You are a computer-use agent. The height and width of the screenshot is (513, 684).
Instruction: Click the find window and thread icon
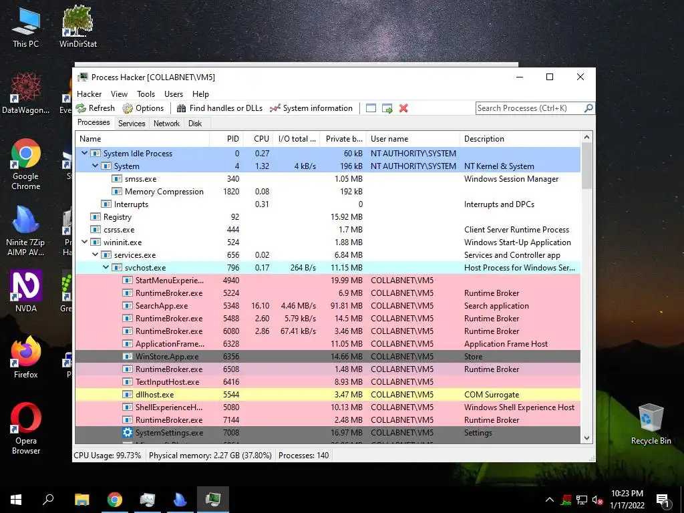click(387, 108)
